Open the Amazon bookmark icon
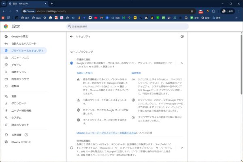243x162 pixels. (x=90, y=18)
